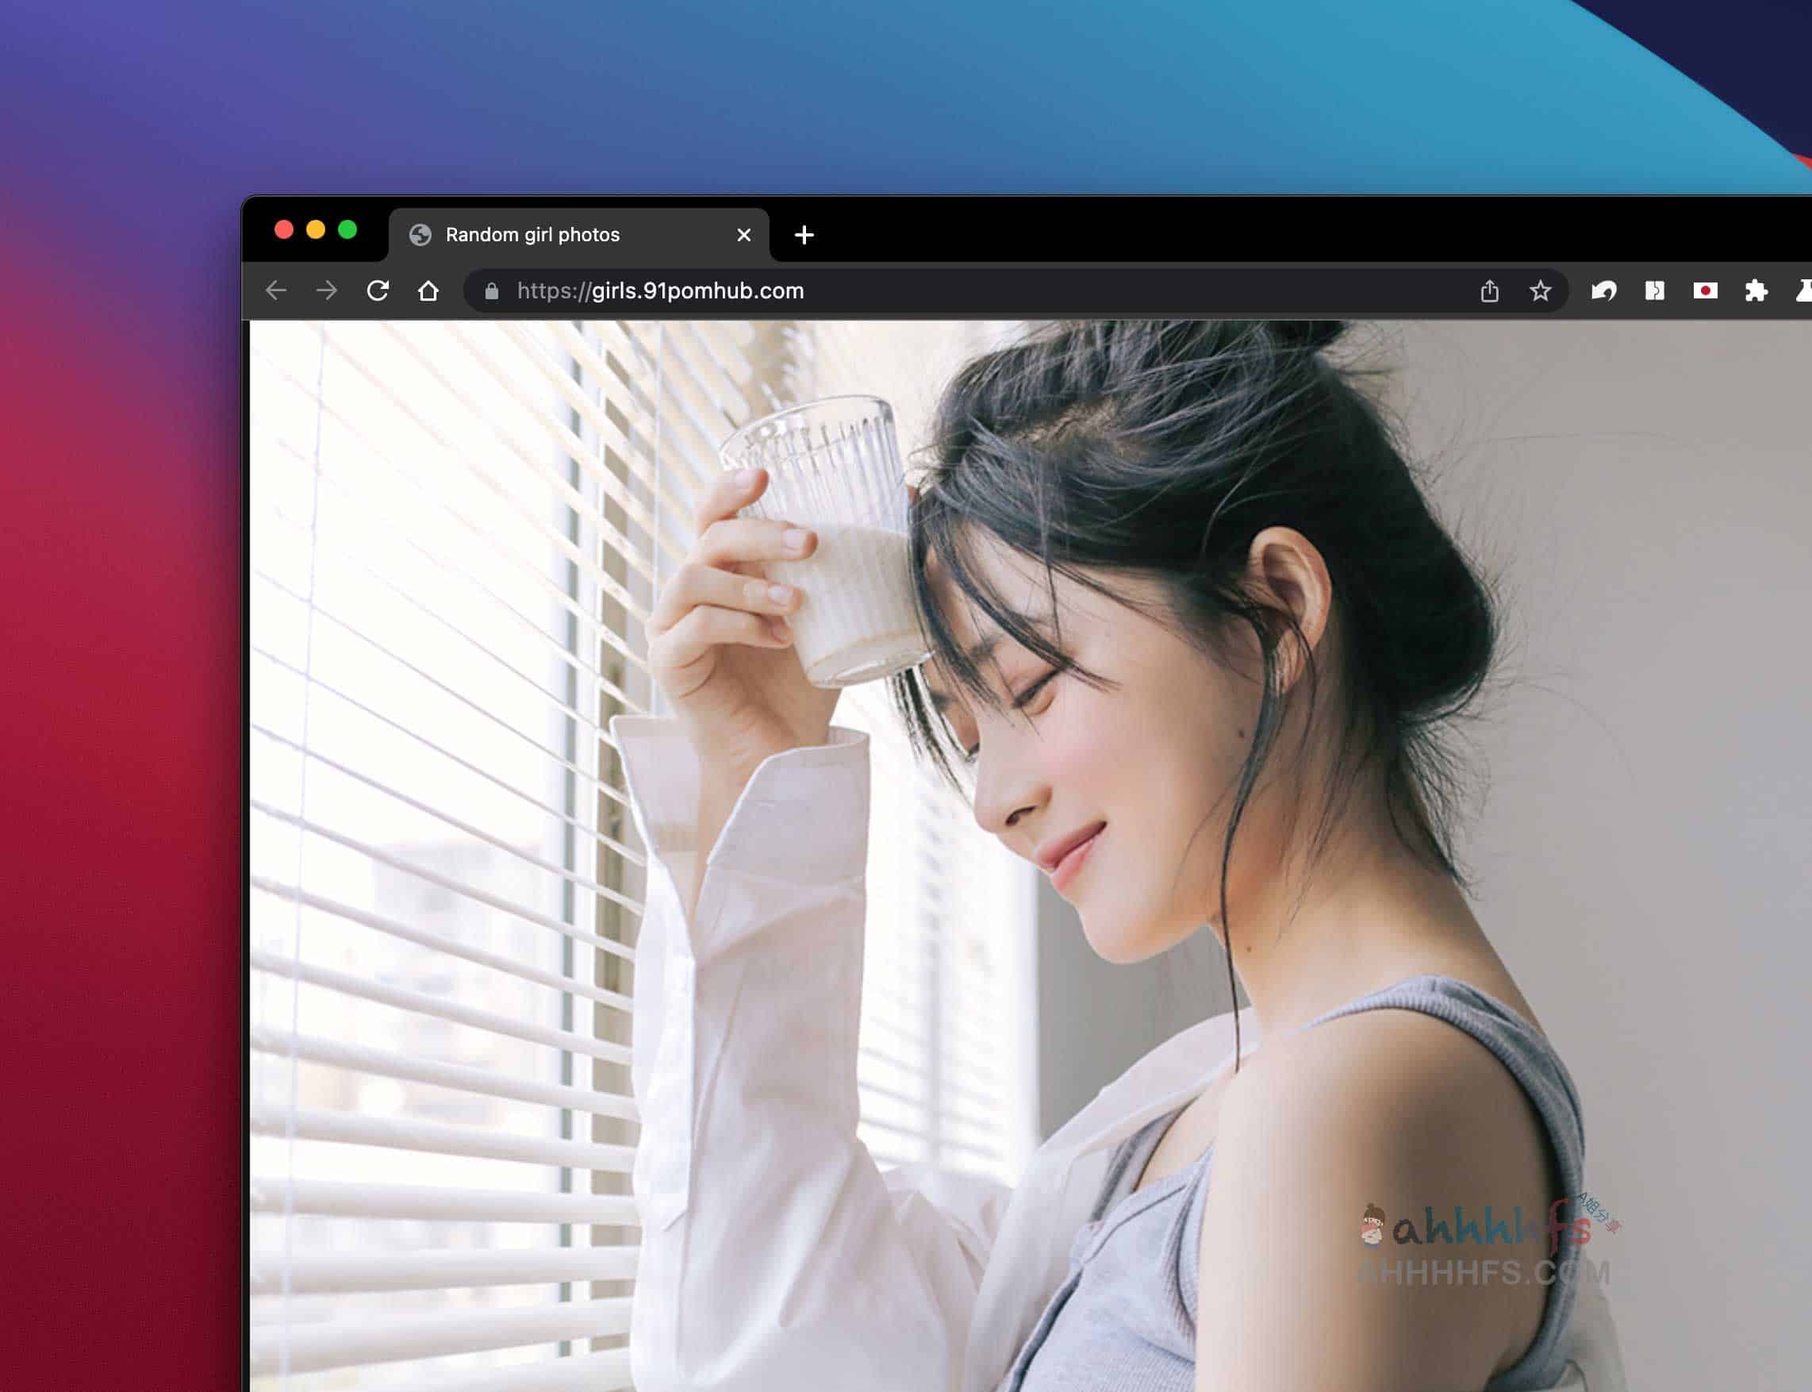
Task: Click the browser forward navigation arrow
Action: click(x=328, y=291)
